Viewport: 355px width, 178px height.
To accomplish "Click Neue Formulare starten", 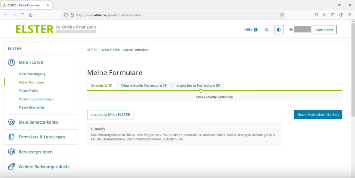I will click(318, 115).
